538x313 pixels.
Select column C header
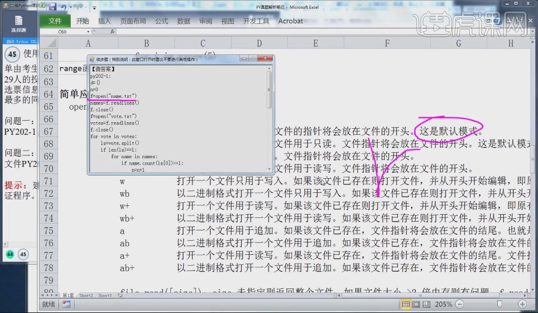[x=203, y=43]
